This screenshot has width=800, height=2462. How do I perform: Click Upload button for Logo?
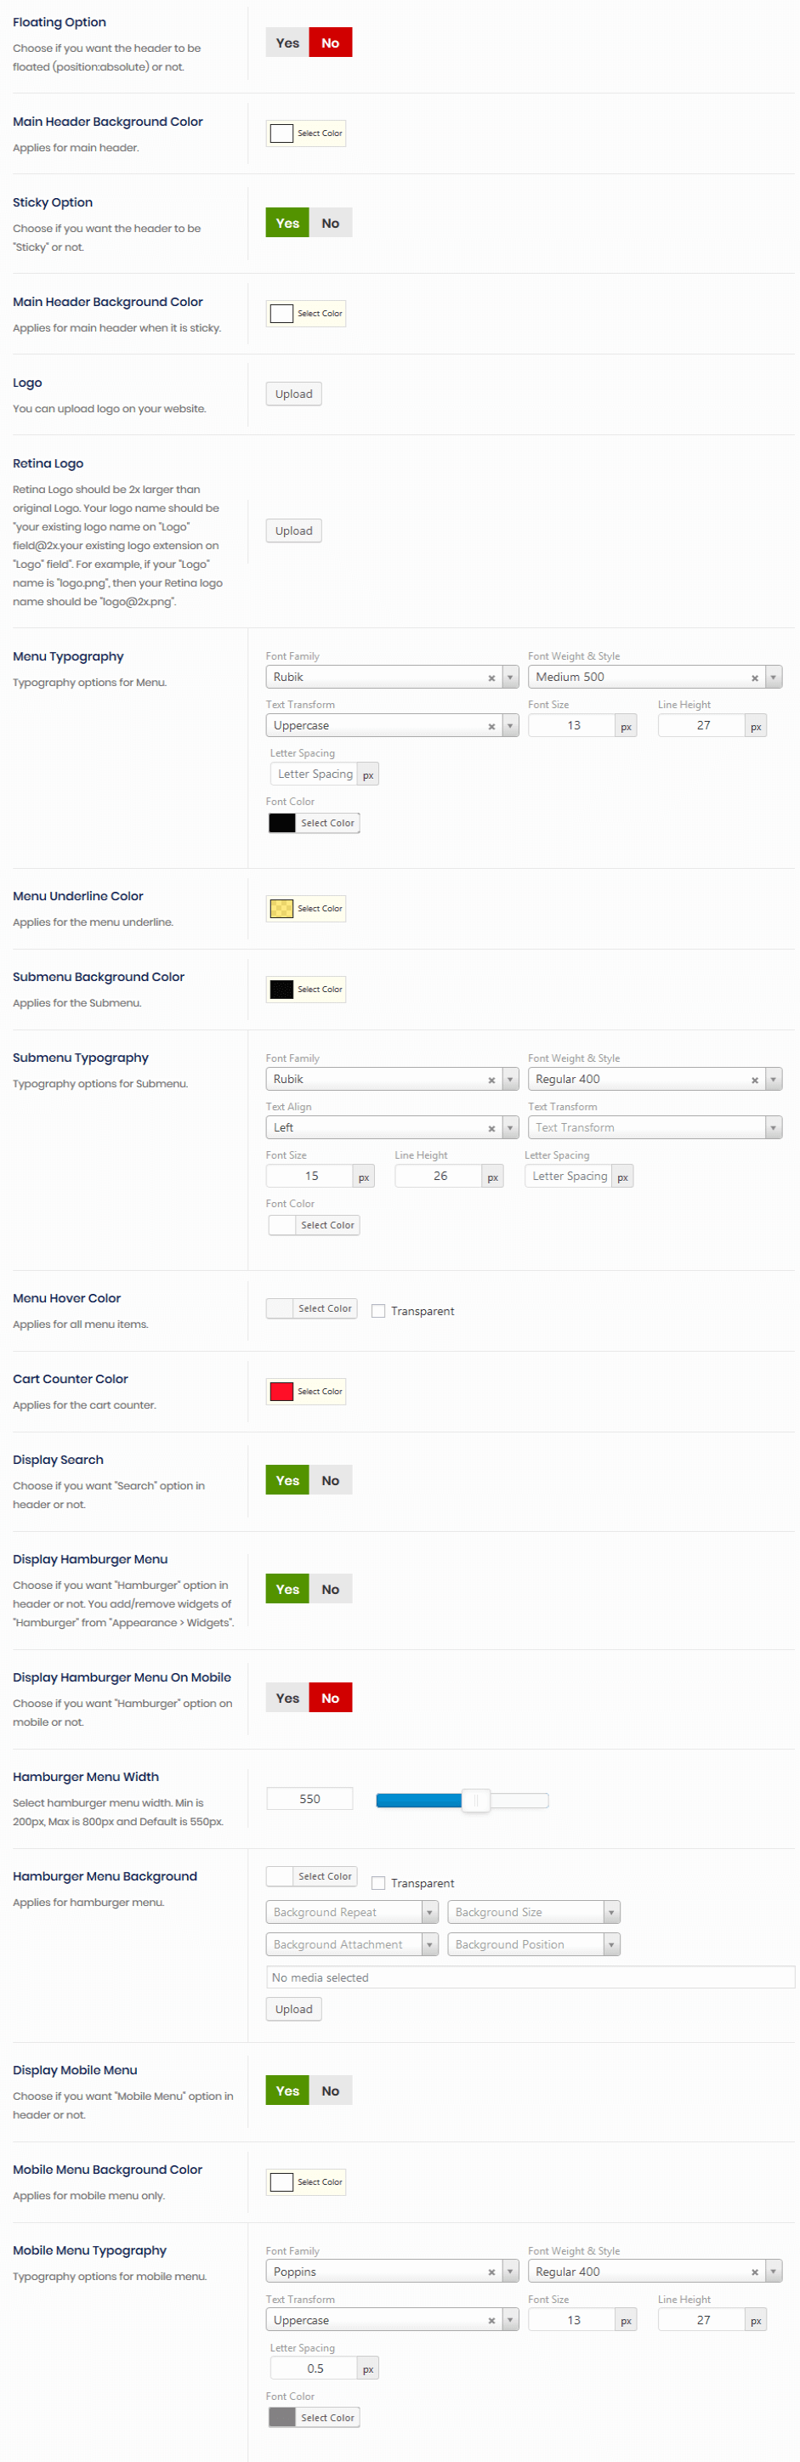click(x=293, y=394)
